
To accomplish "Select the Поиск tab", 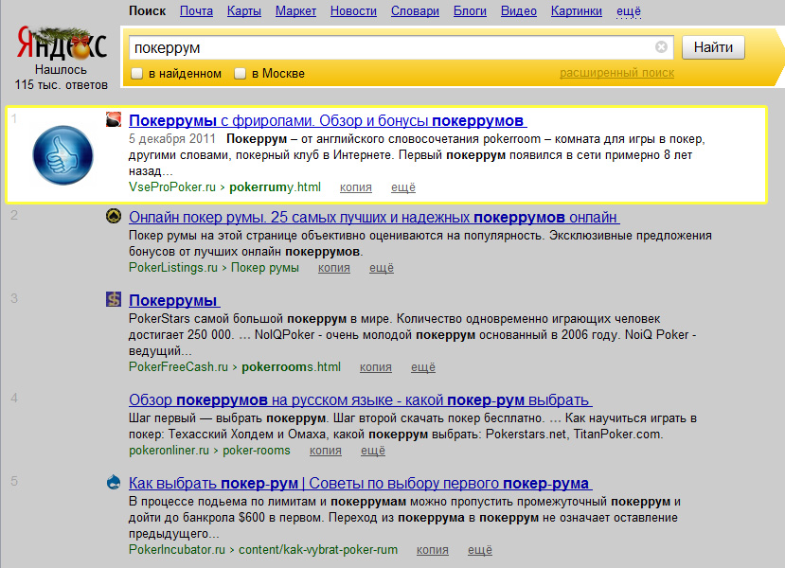I will (147, 11).
